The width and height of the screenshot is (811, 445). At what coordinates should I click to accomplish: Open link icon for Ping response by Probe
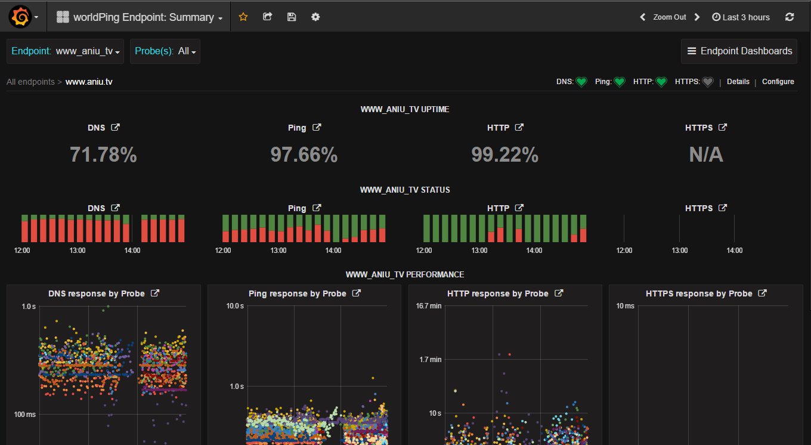pos(357,293)
